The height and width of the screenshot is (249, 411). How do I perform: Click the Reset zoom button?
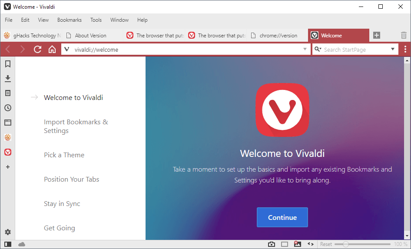tap(326, 244)
